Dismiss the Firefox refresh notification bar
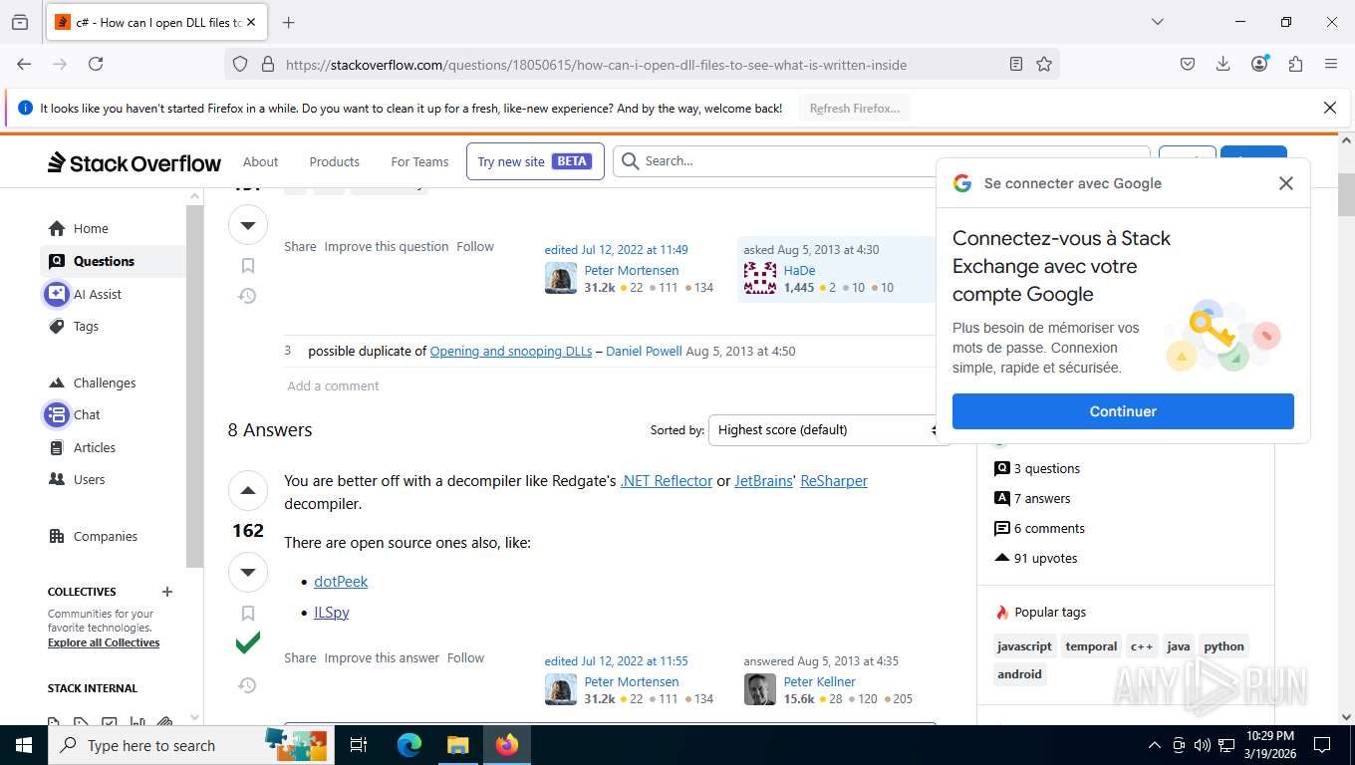The width and height of the screenshot is (1355, 765). click(1329, 108)
